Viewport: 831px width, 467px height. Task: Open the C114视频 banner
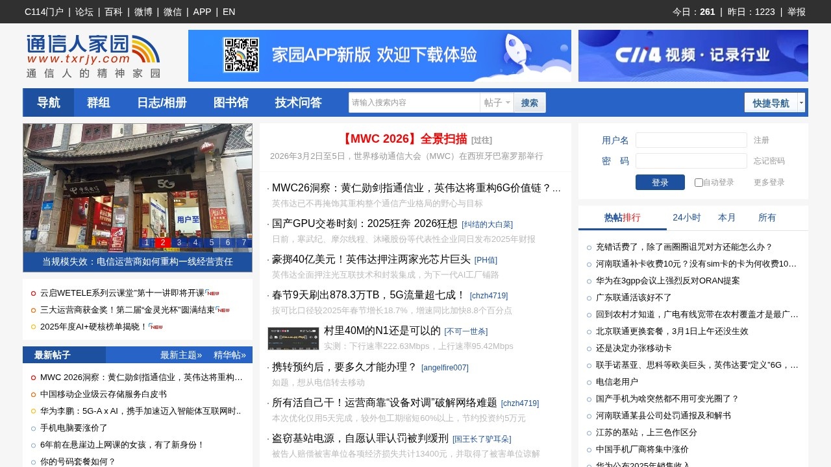(x=693, y=56)
